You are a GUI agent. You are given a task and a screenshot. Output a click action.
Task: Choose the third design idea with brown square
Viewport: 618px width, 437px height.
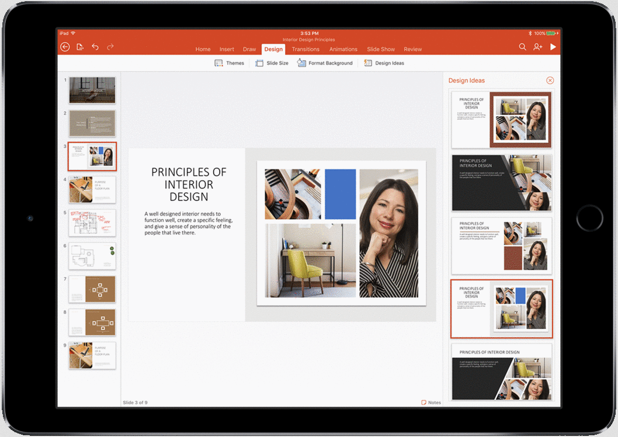(501, 246)
